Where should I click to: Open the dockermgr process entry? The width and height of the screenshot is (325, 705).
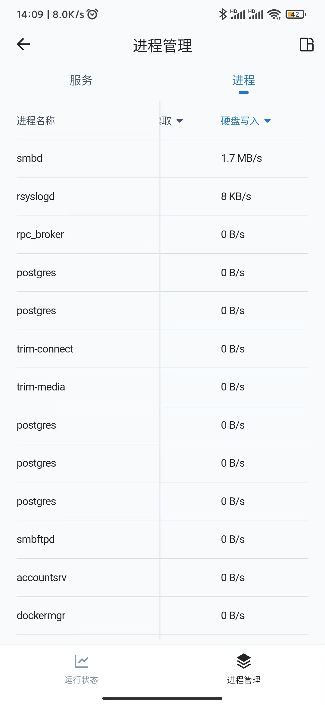coord(162,616)
